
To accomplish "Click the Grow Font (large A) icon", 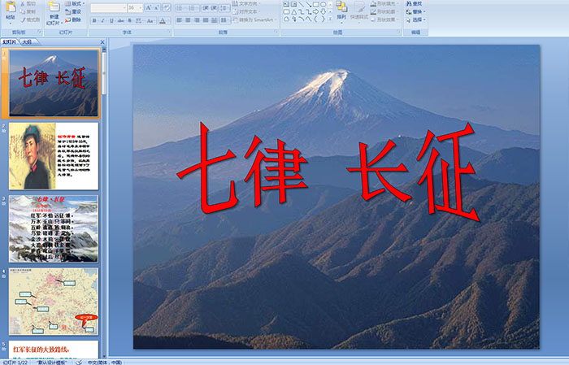I will click(149, 7).
